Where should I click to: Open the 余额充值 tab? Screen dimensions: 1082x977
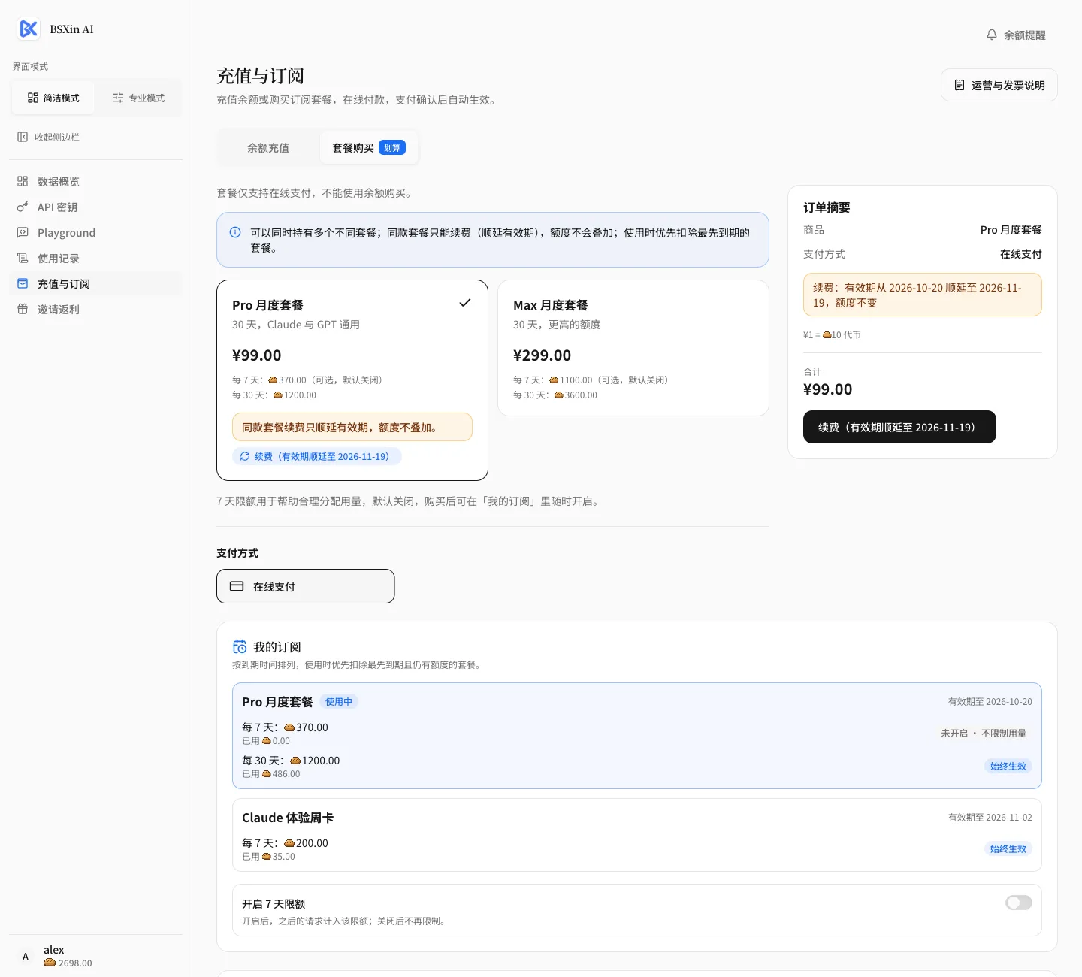[268, 148]
